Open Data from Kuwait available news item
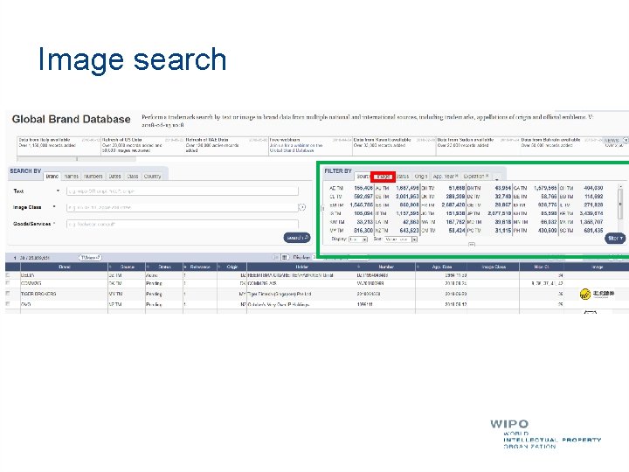 (383, 140)
